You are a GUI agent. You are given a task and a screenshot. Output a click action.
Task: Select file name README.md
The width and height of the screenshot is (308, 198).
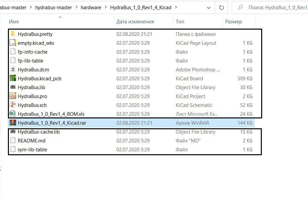point(31,140)
